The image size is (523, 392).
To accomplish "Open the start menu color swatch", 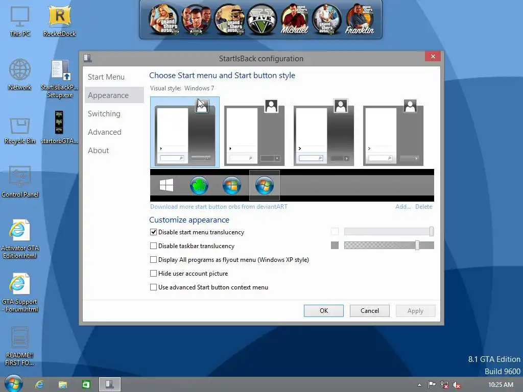I will (335, 231).
